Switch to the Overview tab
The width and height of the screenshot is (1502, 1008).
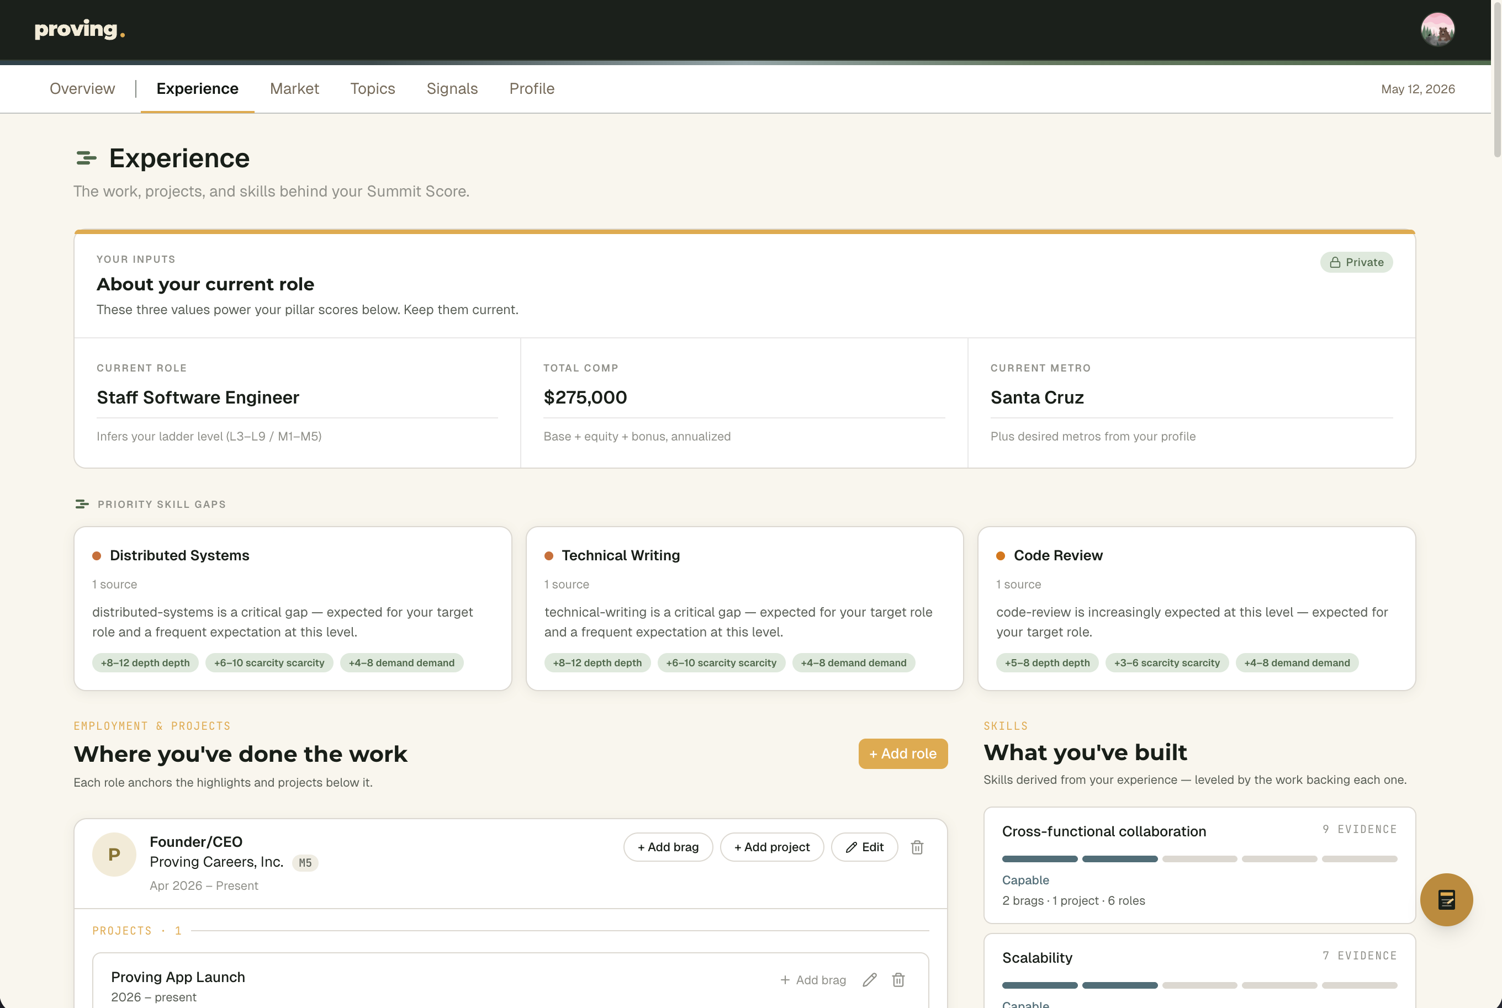[82, 89]
